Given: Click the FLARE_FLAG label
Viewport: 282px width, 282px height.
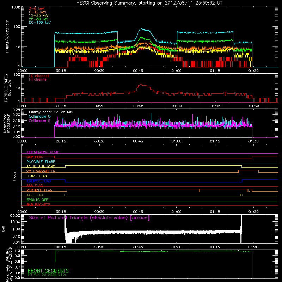Looking at the screenshot, I should tap(37, 176).
